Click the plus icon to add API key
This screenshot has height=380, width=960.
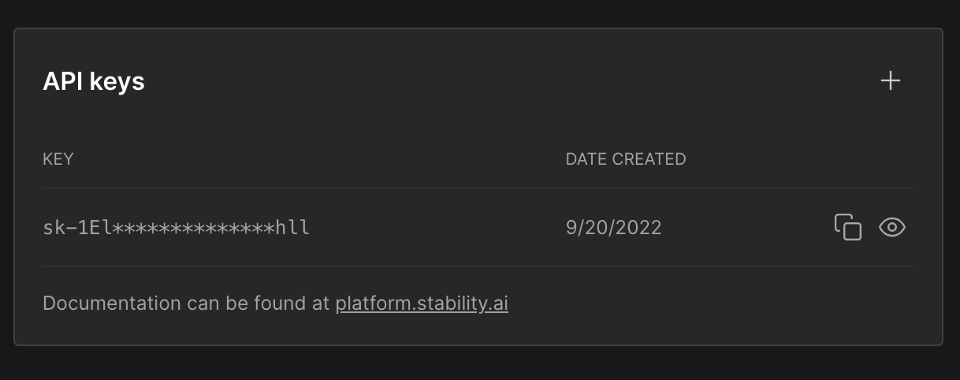coord(891,80)
